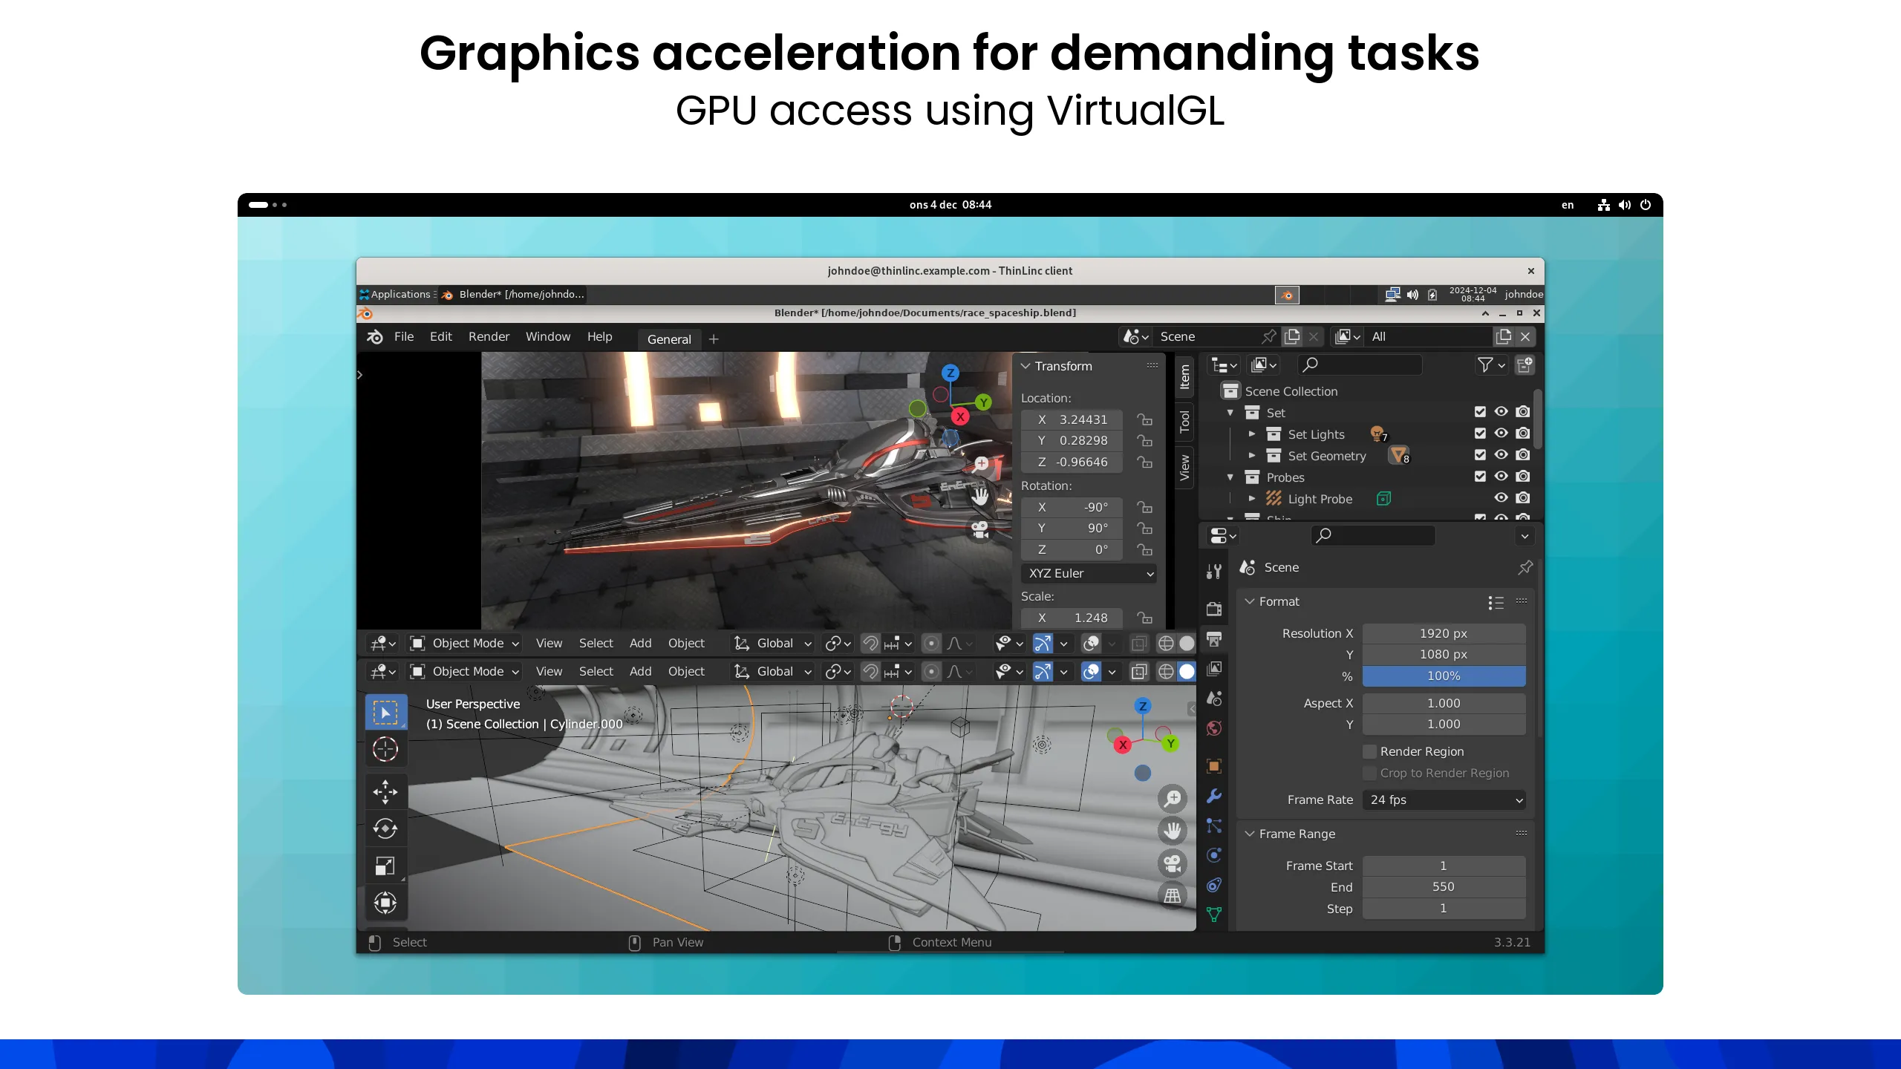The height and width of the screenshot is (1069, 1901).
Task: Uncheck the Probes collection exclude checkbox
Action: [x=1480, y=477]
